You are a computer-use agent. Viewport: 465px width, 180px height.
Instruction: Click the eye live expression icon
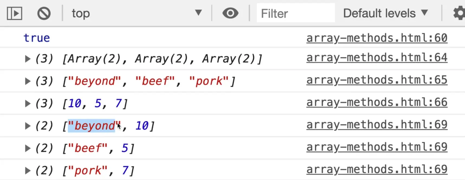coord(230,13)
